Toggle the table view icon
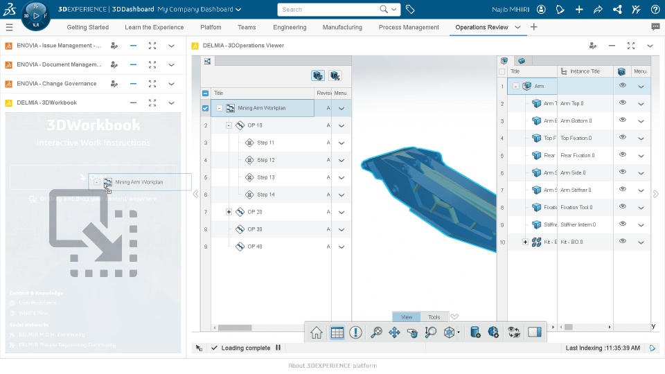Image resolution: width=665 pixels, height=374 pixels. (x=337, y=332)
